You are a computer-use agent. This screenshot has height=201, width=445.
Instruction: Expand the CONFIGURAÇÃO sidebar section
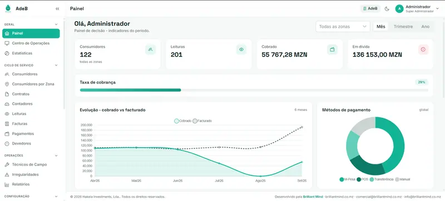[x=56, y=197]
